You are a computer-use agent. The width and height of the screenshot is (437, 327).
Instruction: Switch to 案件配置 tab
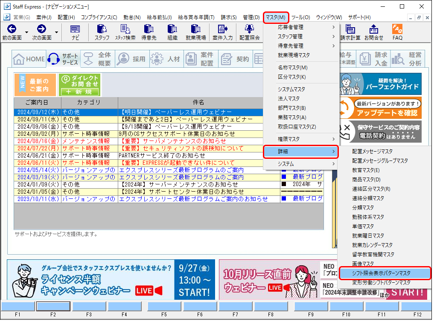201,59
